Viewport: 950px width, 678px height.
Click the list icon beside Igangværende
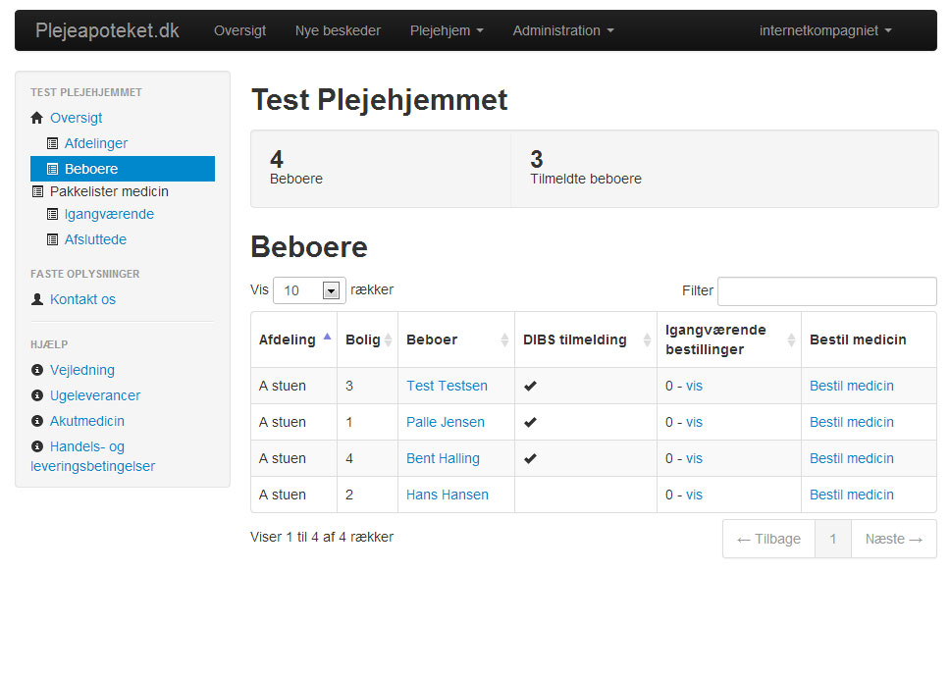pos(53,215)
